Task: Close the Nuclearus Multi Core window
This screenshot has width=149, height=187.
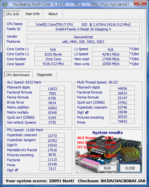Action: [x=140, y=3]
